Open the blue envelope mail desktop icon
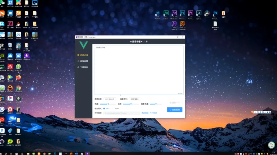Viewport: 277px width, 155px height. click(10, 14)
